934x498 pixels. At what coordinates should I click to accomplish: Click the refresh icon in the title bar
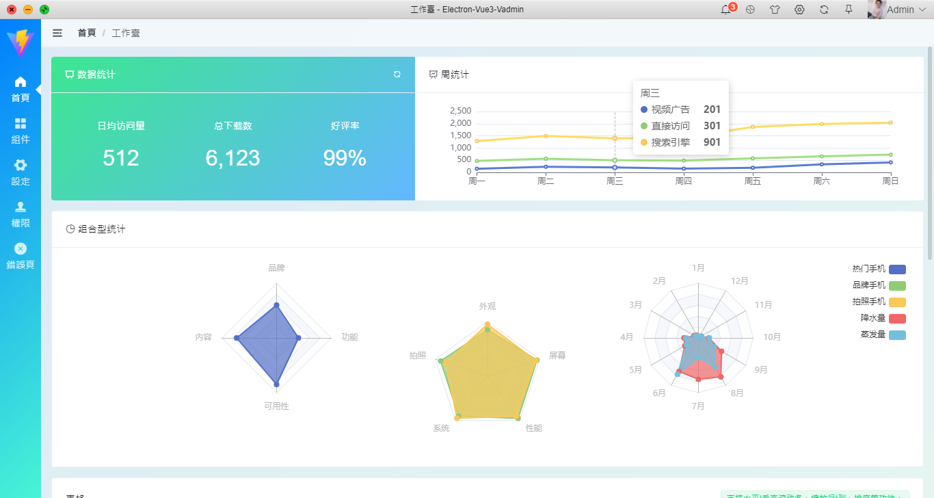pyautogui.click(x=824, y=10)
